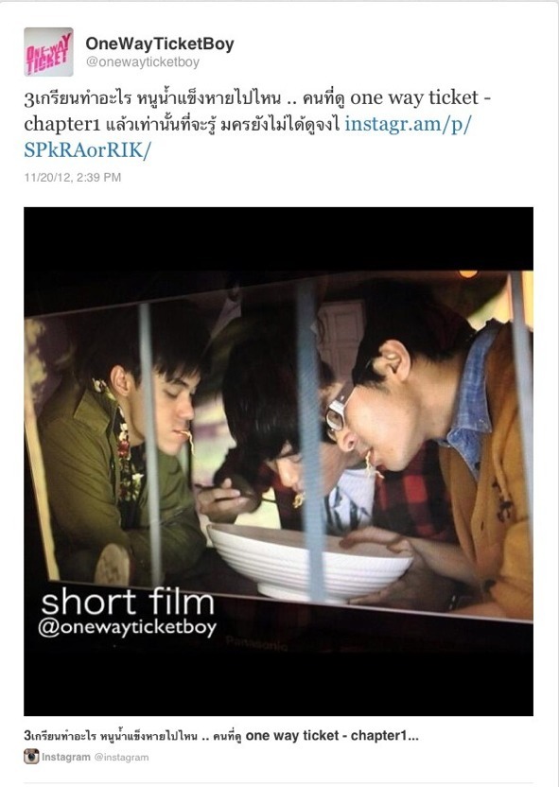This screenshot has width=559, height=787.
Task: Click the 11/20/12, 2:39 PM timestamp
Action: point(73,177)
